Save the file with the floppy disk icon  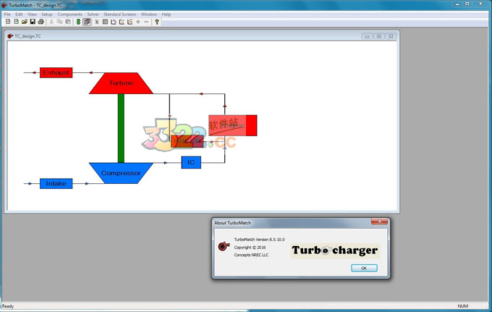coord(33,22)
